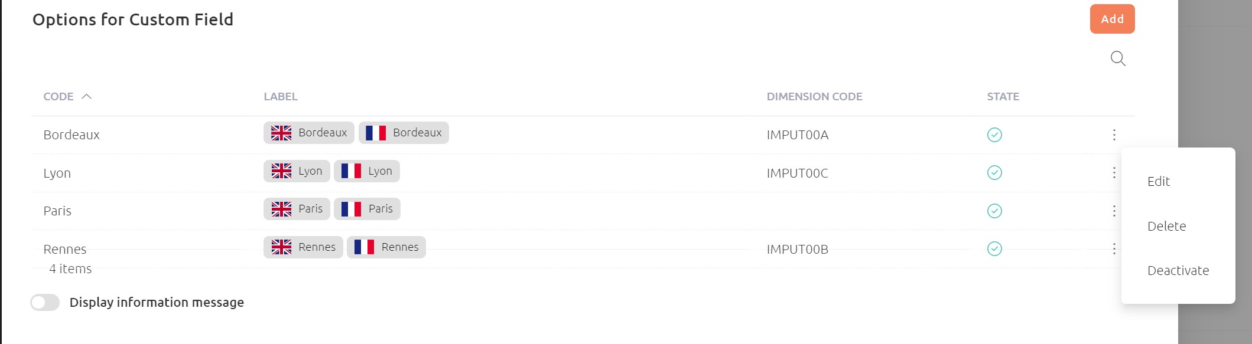Screen dimensions: 1252x344
Task: Click the active state checkmark for Lyon
Action: point(994,172)
